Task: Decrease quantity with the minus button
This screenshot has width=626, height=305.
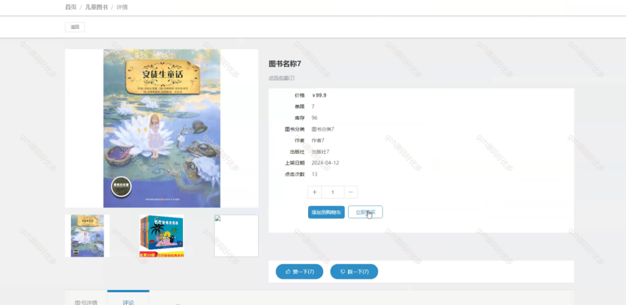Action: pos(350,192)
